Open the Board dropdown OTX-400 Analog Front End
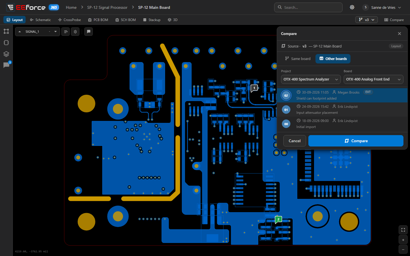Viewport: 410px width, 256px height. (374, 79)
